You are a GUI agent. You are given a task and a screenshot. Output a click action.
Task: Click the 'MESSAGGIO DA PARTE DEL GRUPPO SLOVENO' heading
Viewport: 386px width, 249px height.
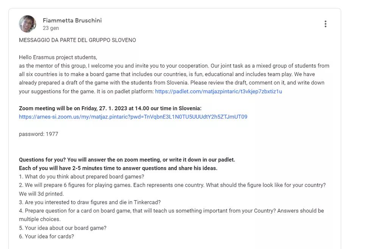pyautogui.click(x=77, y=40)
